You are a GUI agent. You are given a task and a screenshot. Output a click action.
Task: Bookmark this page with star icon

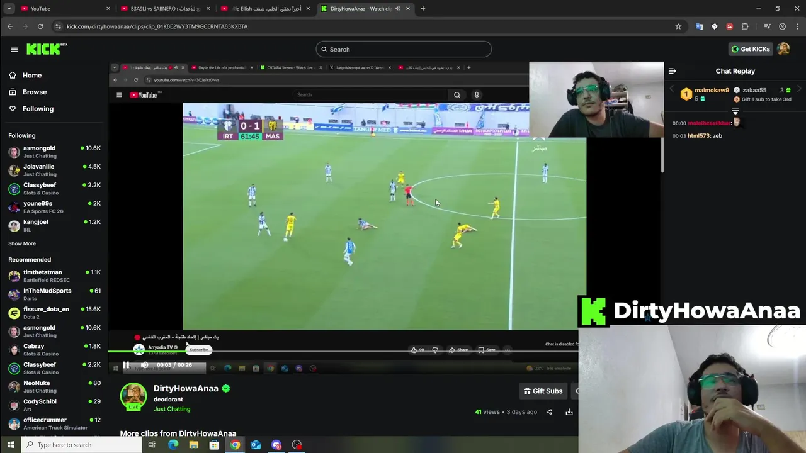[678, 26]
